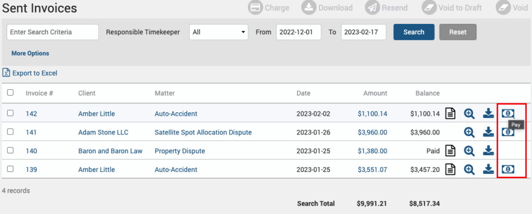
Task: Click the magnifier icon for invoice 142
Action: click(x=469, y=113)
